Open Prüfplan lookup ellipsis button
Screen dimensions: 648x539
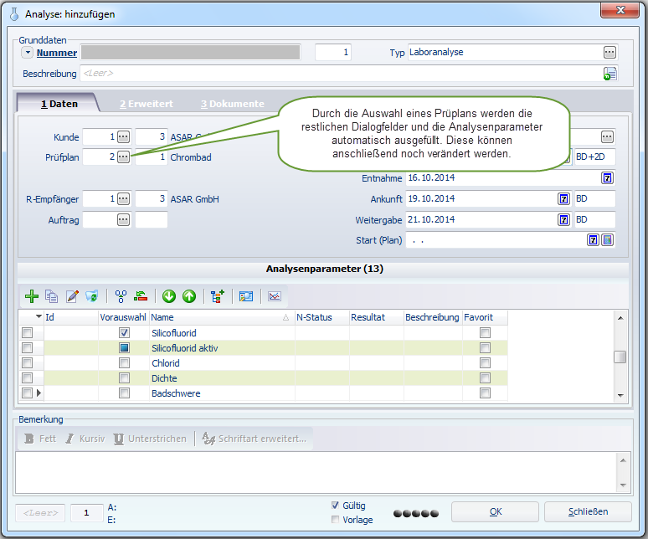123,157
